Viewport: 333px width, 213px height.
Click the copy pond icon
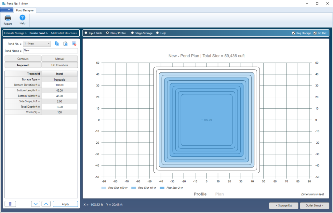pos(57,44)
